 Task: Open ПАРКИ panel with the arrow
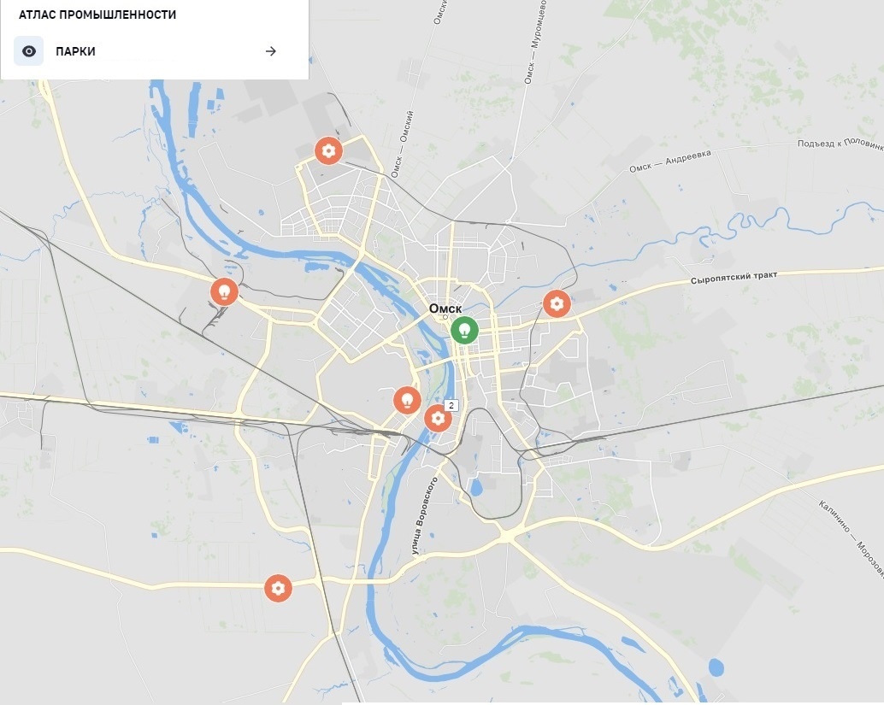pos(271,51)
